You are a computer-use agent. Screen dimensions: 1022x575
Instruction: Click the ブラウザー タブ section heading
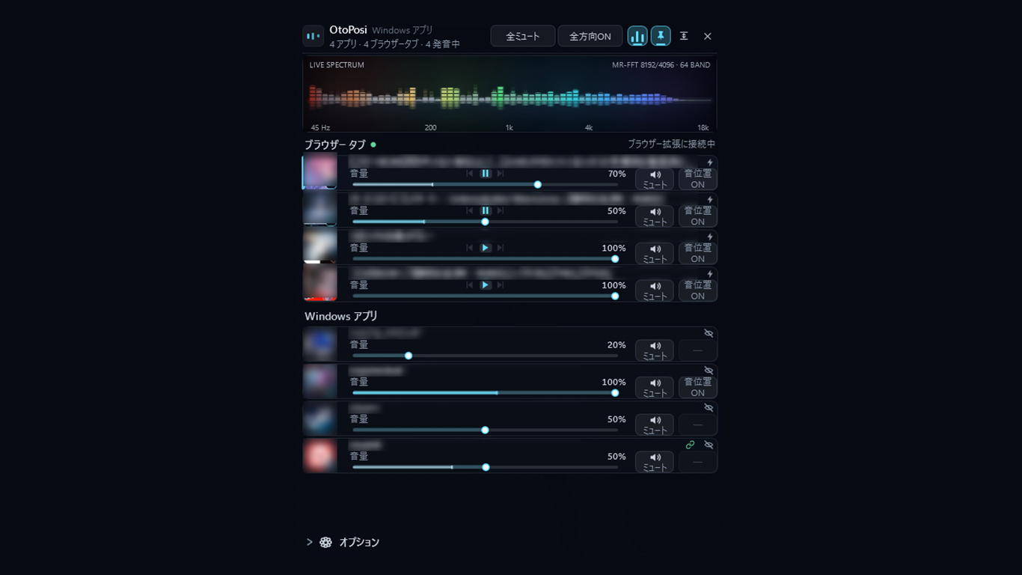[335, 144]
